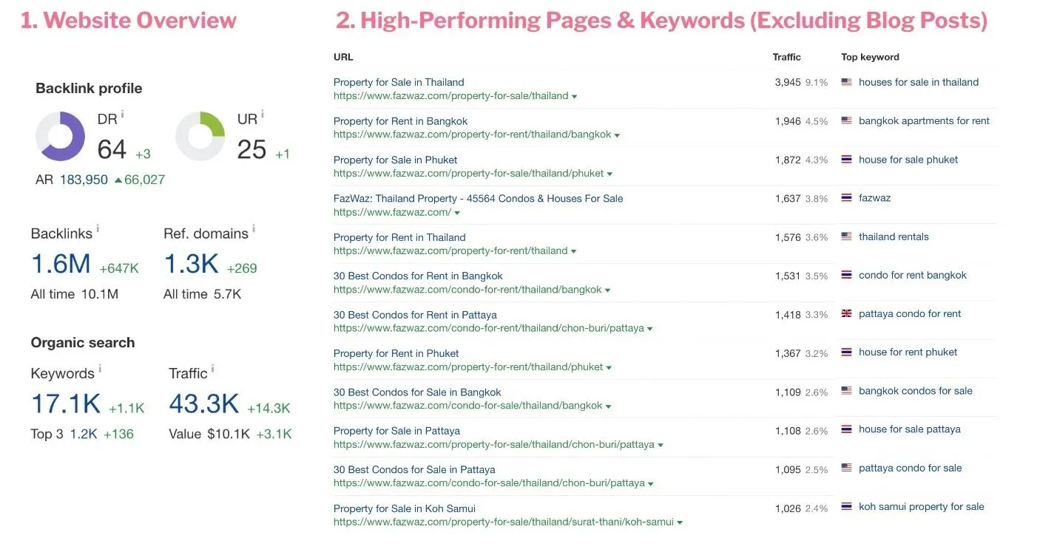Click the info icon next to Traffic heading
This screenshot has width=1037, height=552.
click(x=212, y=369)
